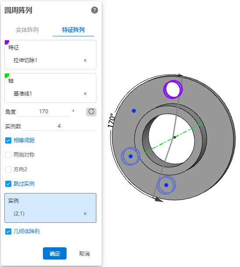The height and width of the screenshot is (267, 240).
Task: Click the lower-left blue pattern instance dot
Action: [131, 156]
